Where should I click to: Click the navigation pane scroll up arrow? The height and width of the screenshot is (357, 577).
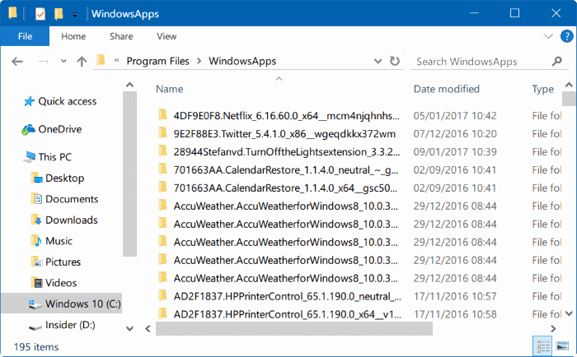coord(129,85)
